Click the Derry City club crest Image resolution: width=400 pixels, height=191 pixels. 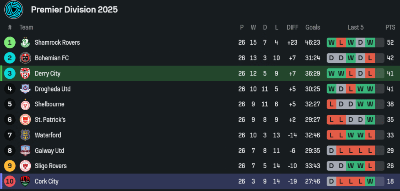tap(25, 74)
